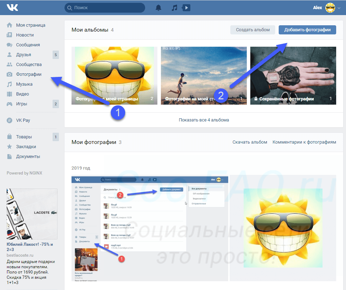Open the Юбилей Лакост! -75% ad link
Image resolution: width=346 pixels, height=290 pixels.
tap(30, 247)
